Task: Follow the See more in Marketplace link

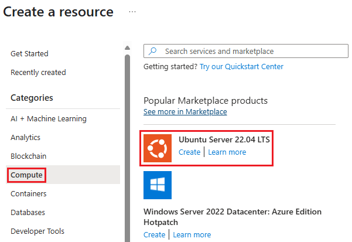Action: (185, 111)
